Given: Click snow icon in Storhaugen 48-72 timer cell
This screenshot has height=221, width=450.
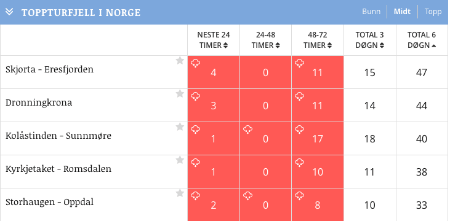Looking at the screenshot, I should (x=299, y=196).
